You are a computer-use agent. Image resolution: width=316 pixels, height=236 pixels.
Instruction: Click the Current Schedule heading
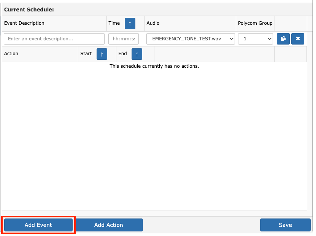(29, 10)
